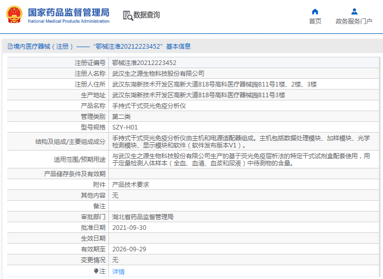Click the registrant address ending in 1楼、2楼、3楼
The image size is (383, 279).
pyautogui.click(x=214, y=84)
